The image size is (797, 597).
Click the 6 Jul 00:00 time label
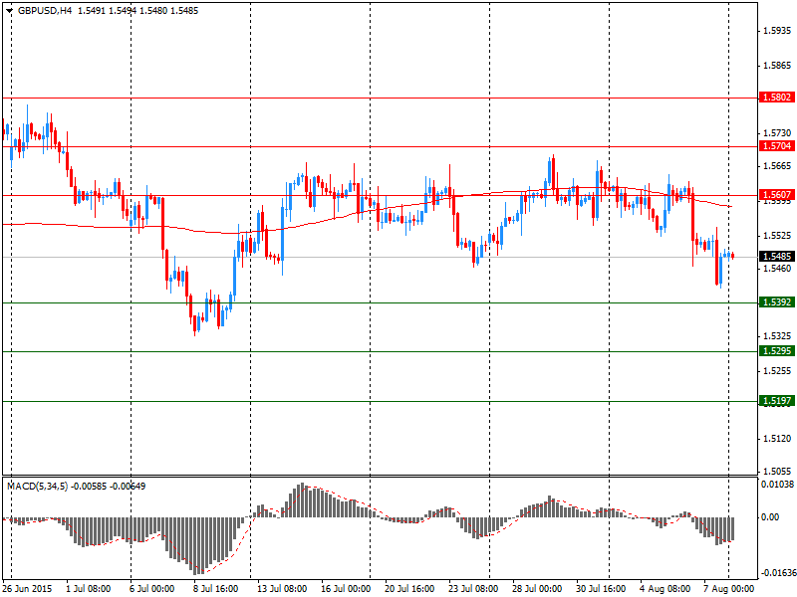(x=152, y=589)
